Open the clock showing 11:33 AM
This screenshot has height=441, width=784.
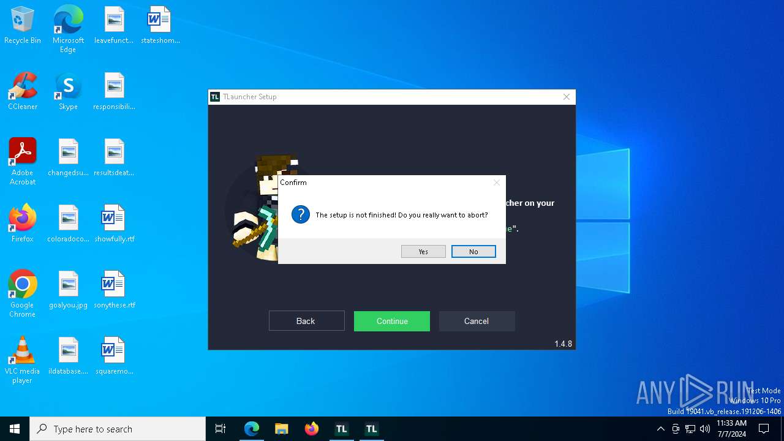click(731, 429)
